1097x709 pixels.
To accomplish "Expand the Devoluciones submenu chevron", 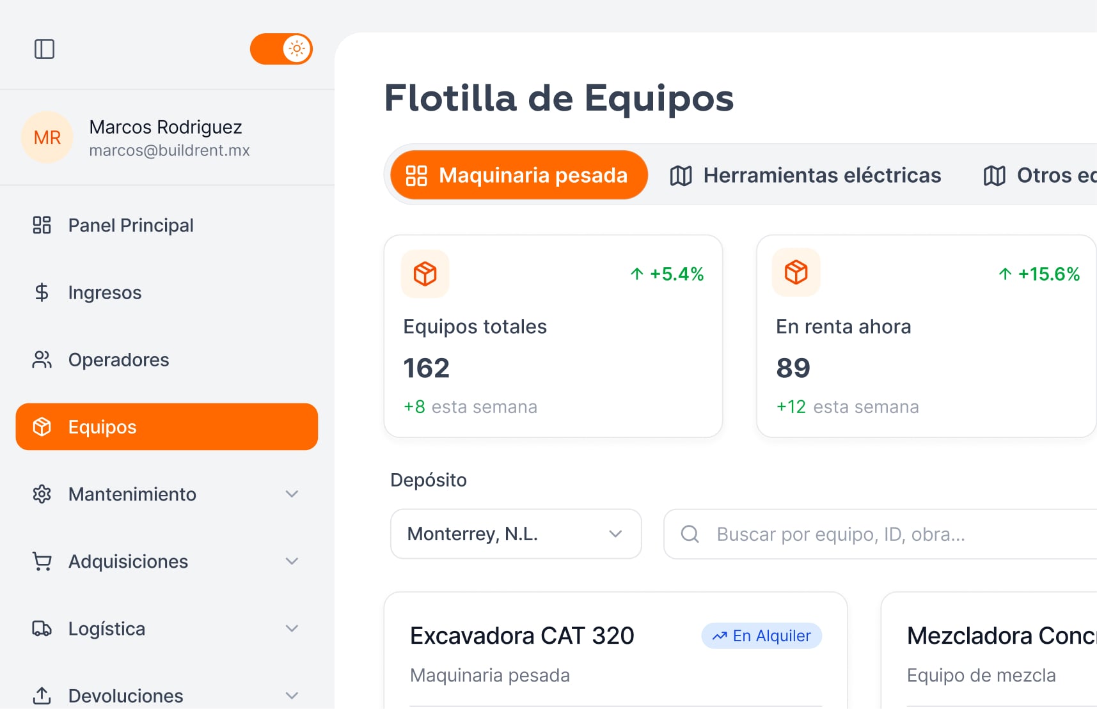I will [x=292, y=696].
